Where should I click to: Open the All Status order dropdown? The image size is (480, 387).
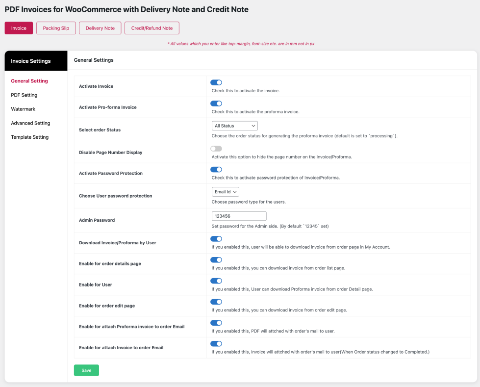pos(235,126)
